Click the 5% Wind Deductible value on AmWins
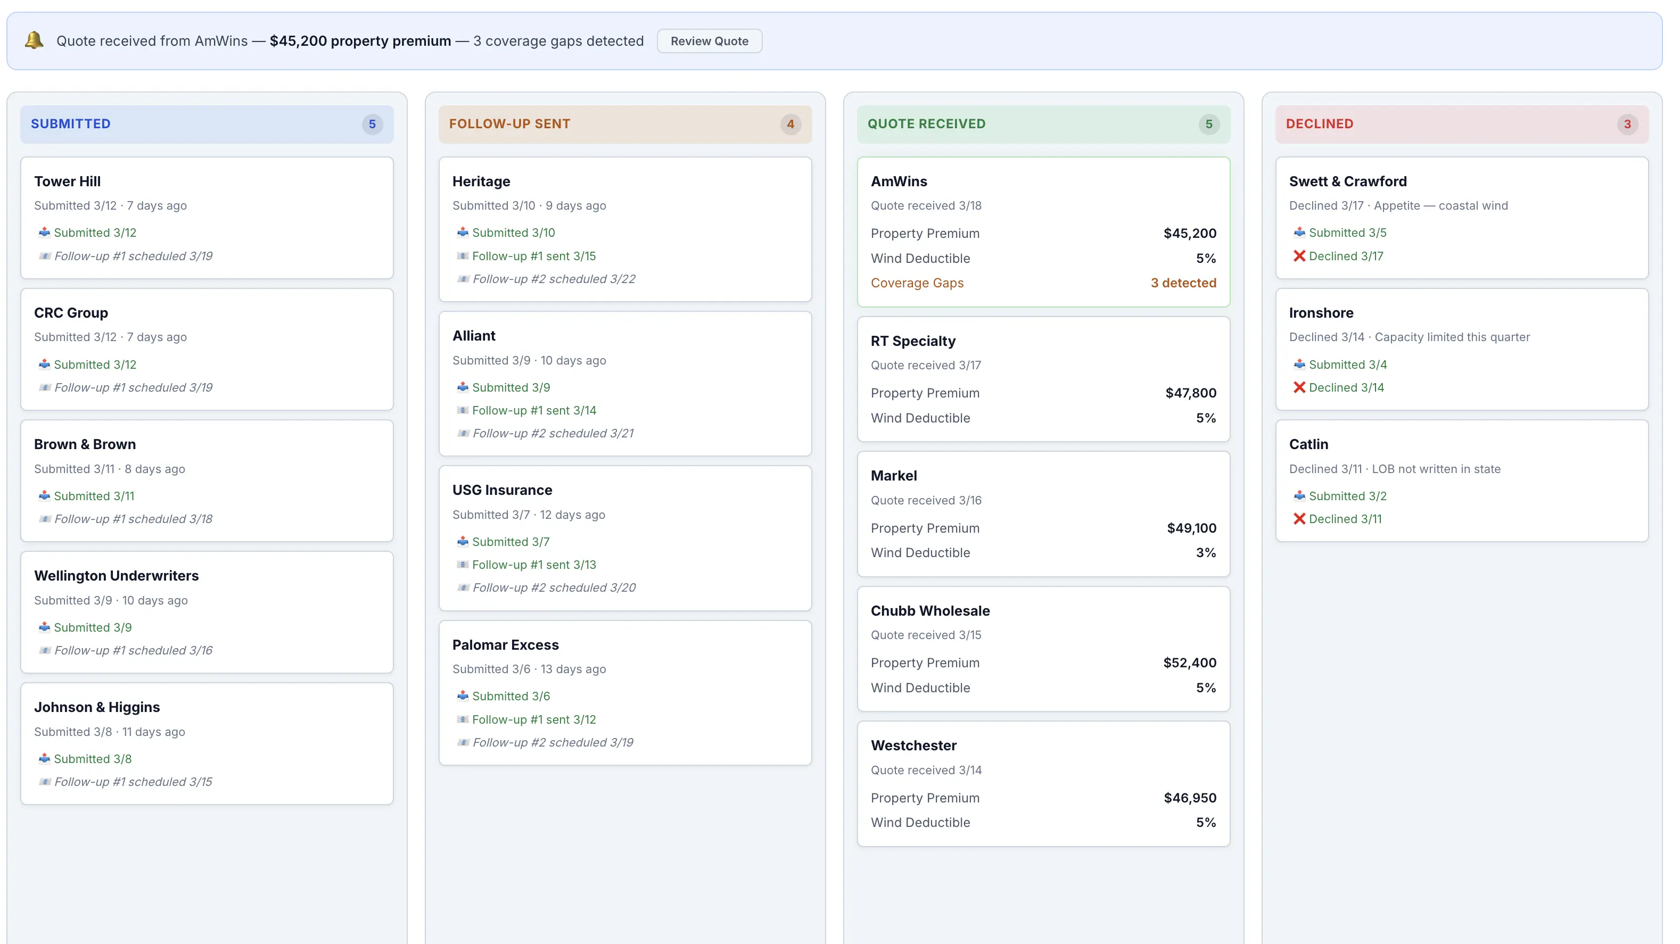This screenshot has width=1680, height=944. coord(1206,258)
